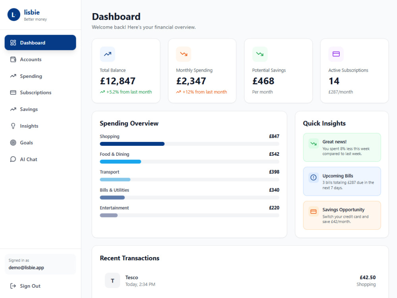Start an AI Chat
This screenshot has height=298, width=397.
point(40,159)
